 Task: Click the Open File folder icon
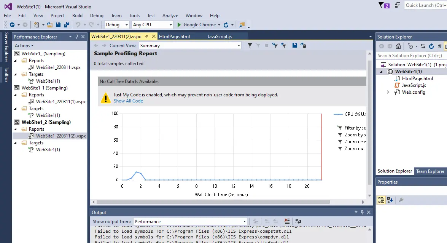(49, 25)
